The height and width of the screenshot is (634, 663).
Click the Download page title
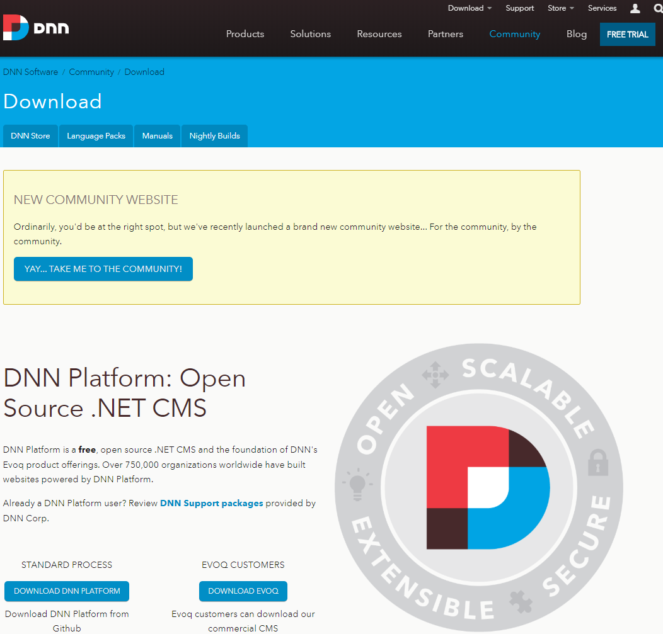pyautogui.click(x=52, y=102)
